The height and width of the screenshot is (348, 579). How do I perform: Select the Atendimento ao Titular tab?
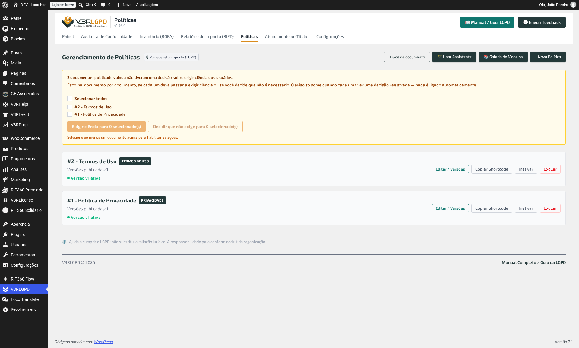[287, 36]
